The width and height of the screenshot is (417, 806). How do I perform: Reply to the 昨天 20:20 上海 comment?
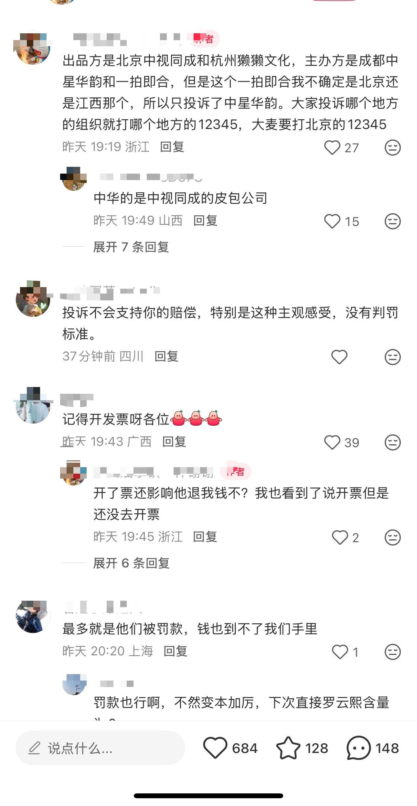176,651
